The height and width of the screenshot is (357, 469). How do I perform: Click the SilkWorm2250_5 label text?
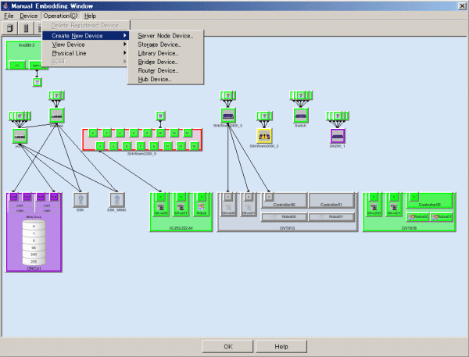tap(141, 154)
